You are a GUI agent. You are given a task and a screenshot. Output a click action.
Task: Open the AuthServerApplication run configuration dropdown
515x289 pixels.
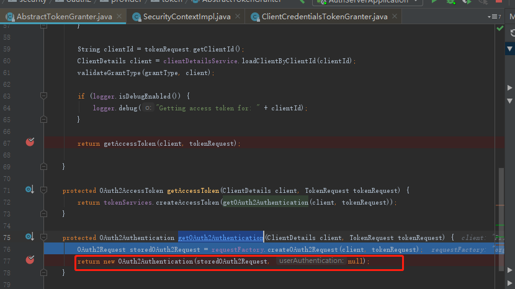(x=367, y=1)
